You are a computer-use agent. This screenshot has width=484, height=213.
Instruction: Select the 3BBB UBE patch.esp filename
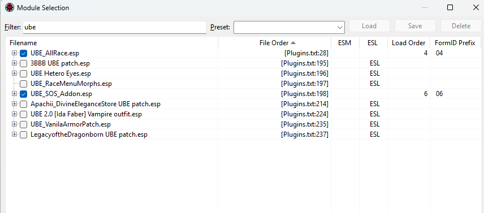(x=60, y=63)
